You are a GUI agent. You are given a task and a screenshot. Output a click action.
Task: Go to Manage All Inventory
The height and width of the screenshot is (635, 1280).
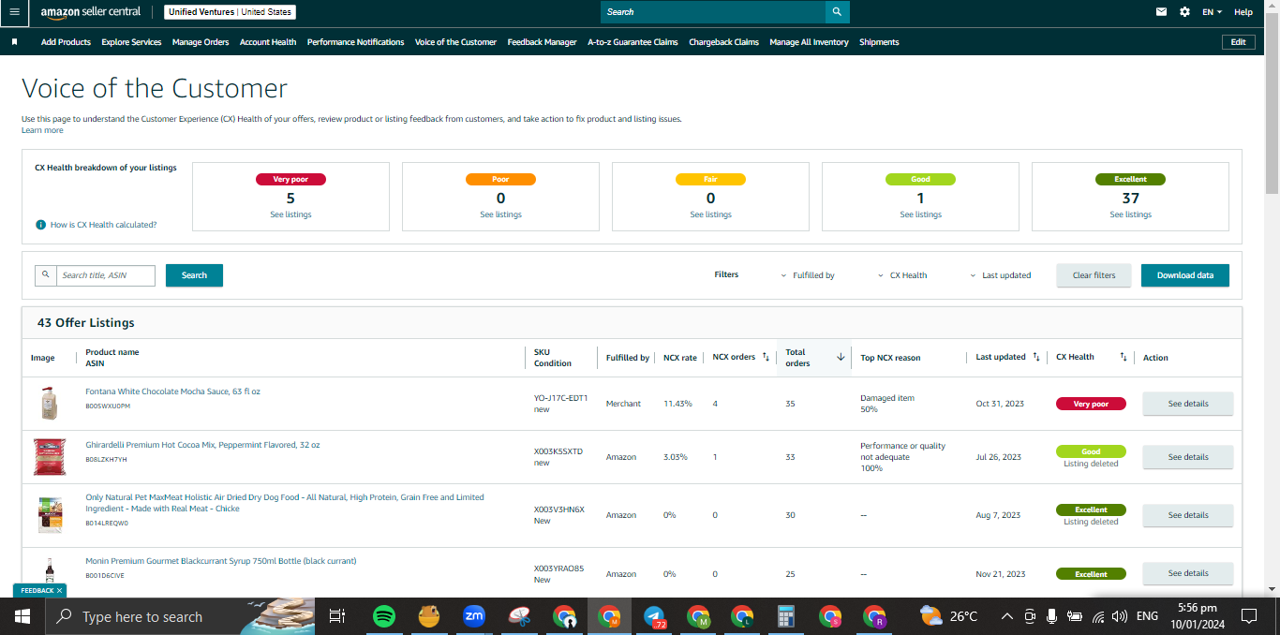pos(810,42)
